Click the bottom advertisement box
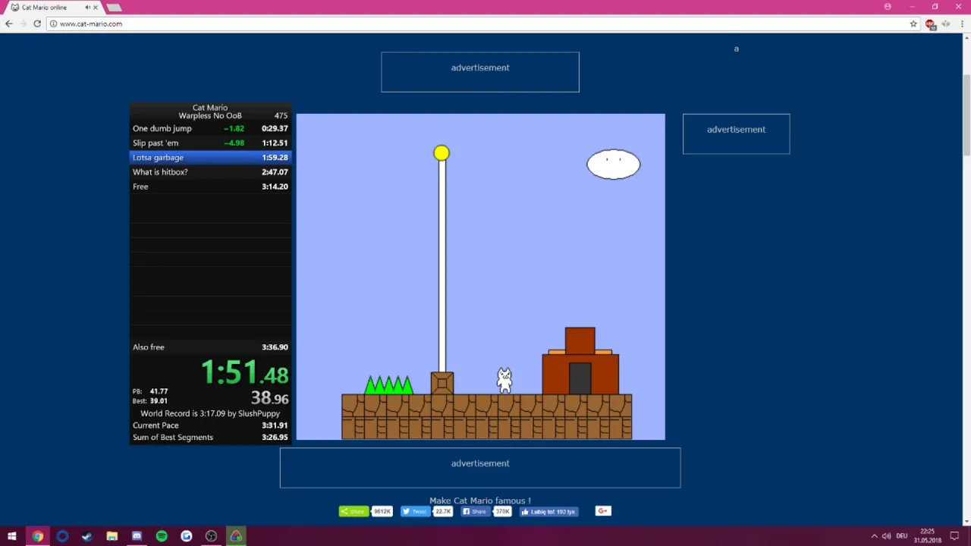This screenshot has width=971, height=546. click(480, 468)
